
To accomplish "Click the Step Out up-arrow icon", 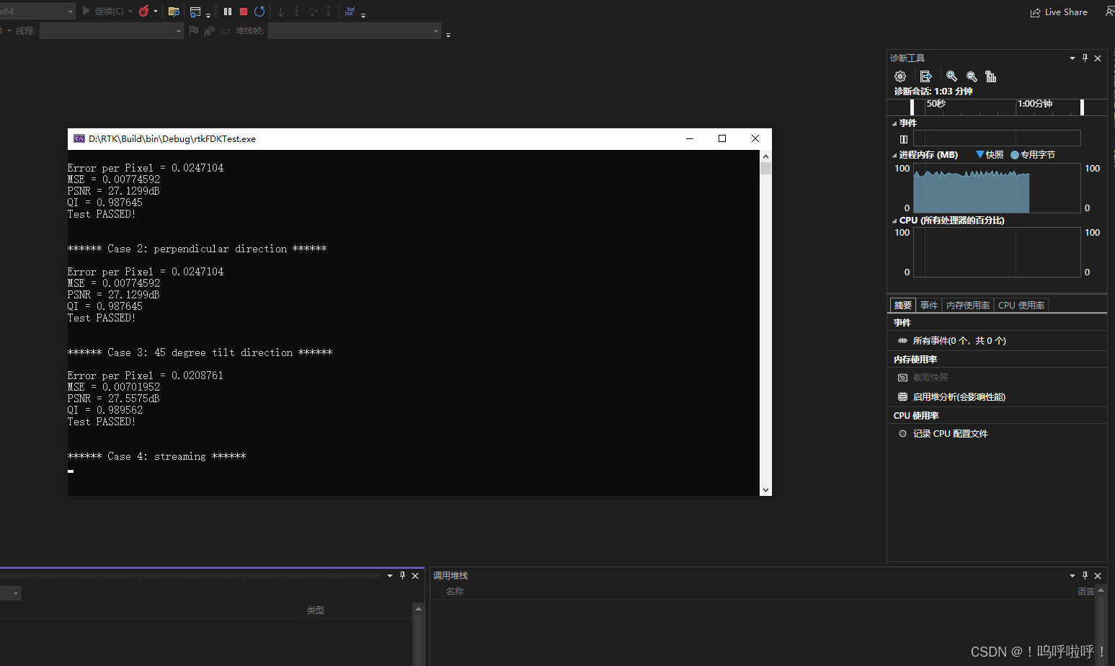I will [329, 12].
